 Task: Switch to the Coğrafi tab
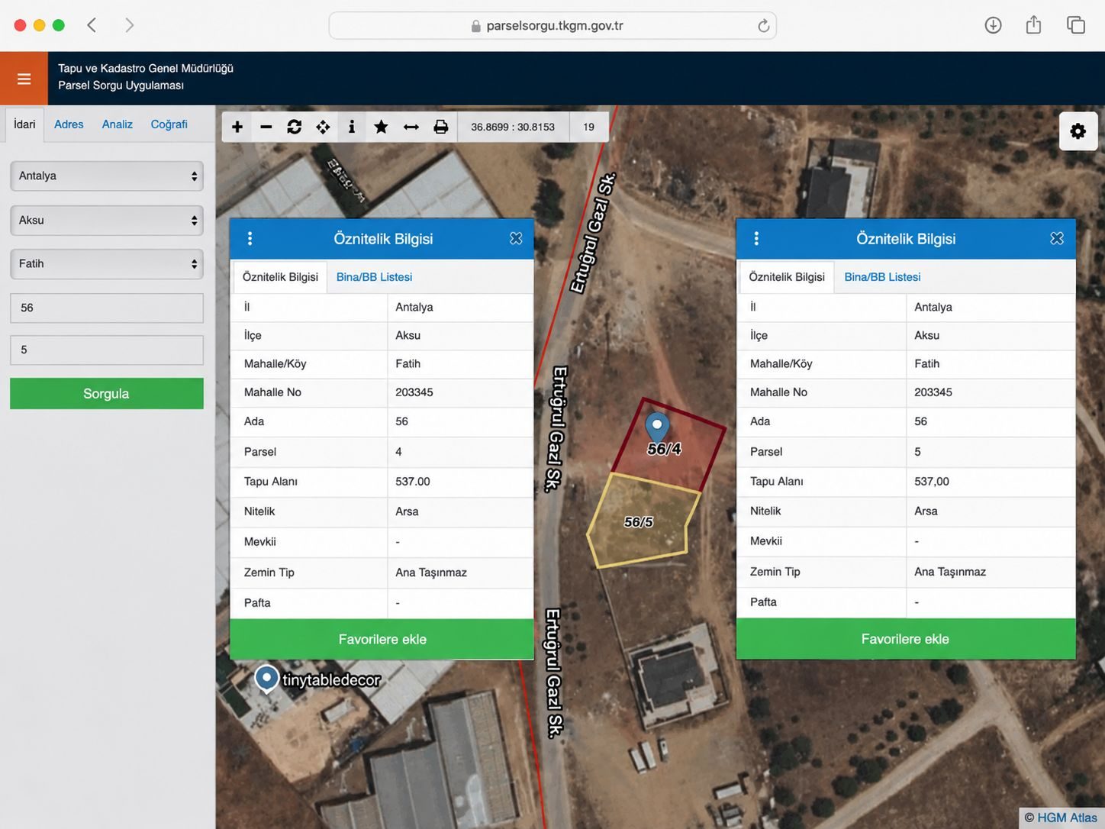pyautogui.click(x=169, y=124)
